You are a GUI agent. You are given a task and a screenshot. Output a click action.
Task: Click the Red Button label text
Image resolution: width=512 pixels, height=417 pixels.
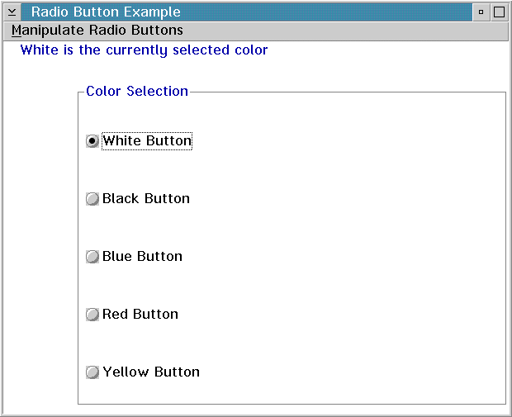[x=140, y=314]
